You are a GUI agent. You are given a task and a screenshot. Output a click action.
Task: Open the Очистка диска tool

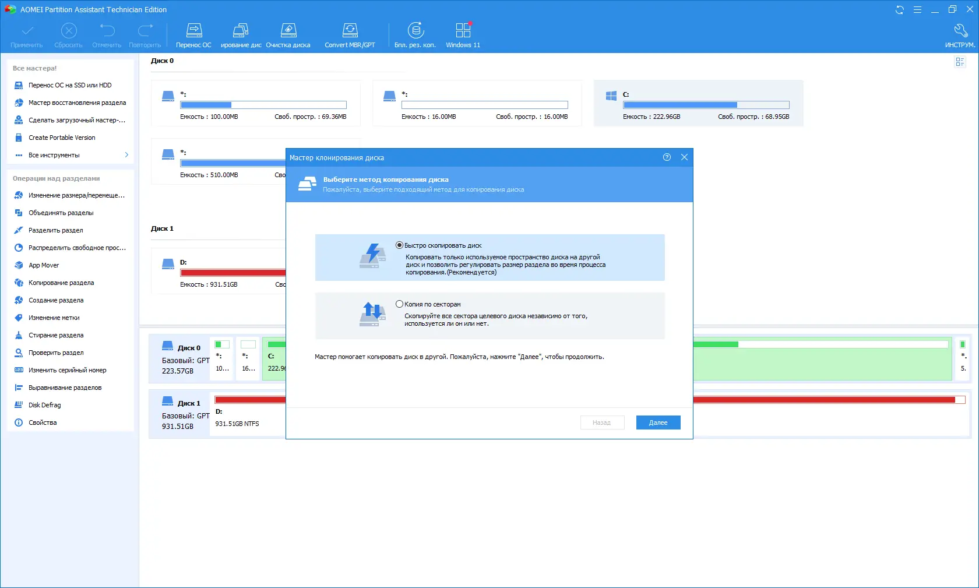pyautogui.click(x=288, y=34)
